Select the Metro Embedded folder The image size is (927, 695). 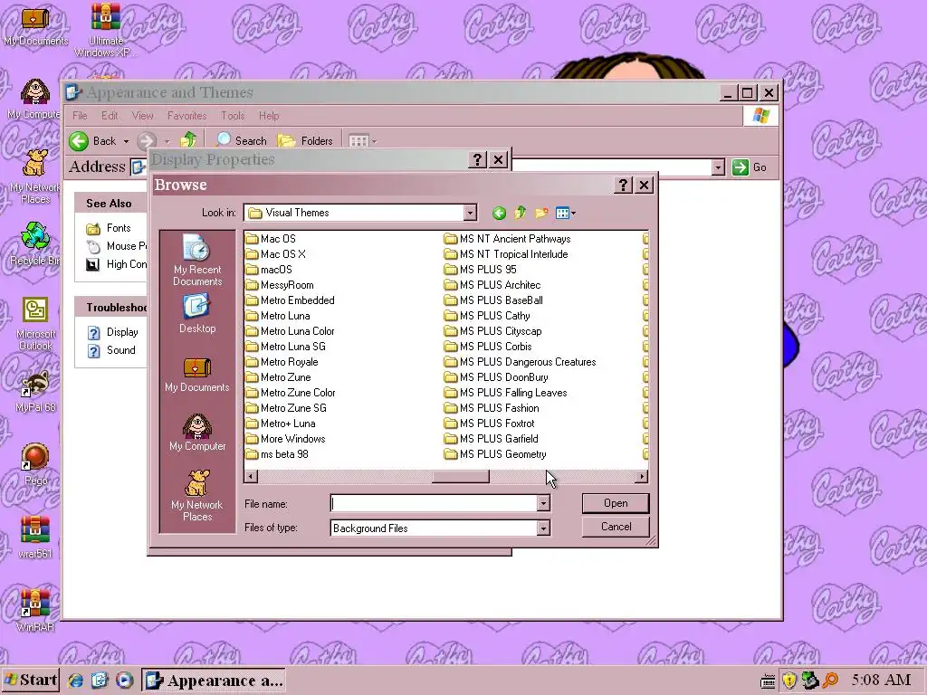290,300
